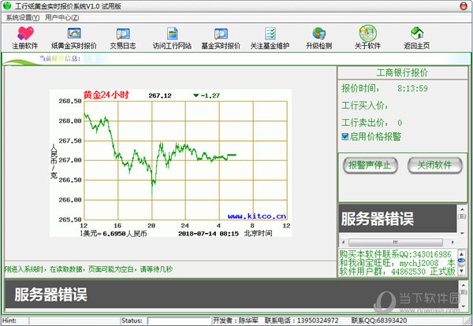The width and height of the screenshot is (473, 326).
Task: Click the 工行买入价 label
Action: tap(365, 106)
